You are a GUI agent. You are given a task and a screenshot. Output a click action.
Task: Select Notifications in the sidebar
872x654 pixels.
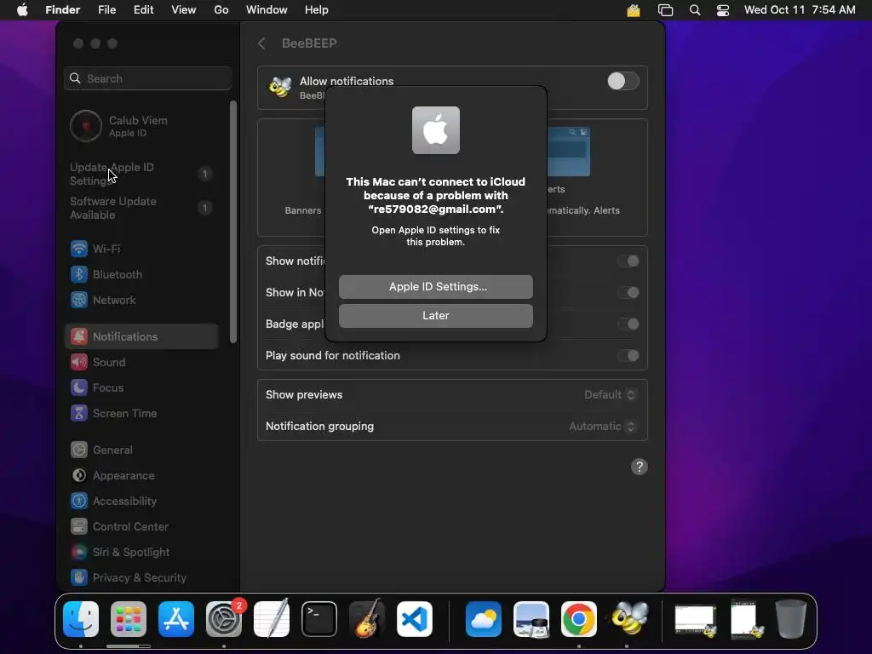(x=142, y=336)
